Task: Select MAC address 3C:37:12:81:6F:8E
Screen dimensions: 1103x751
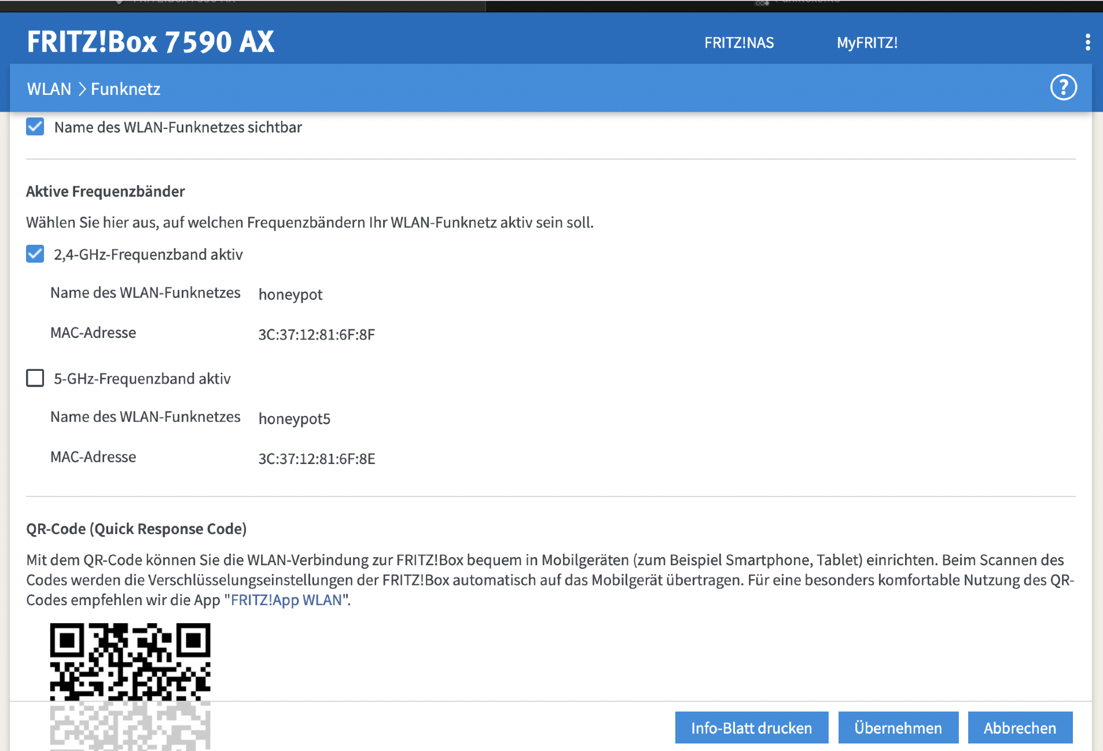Action: pyautogui.click(x=317, y=459)
